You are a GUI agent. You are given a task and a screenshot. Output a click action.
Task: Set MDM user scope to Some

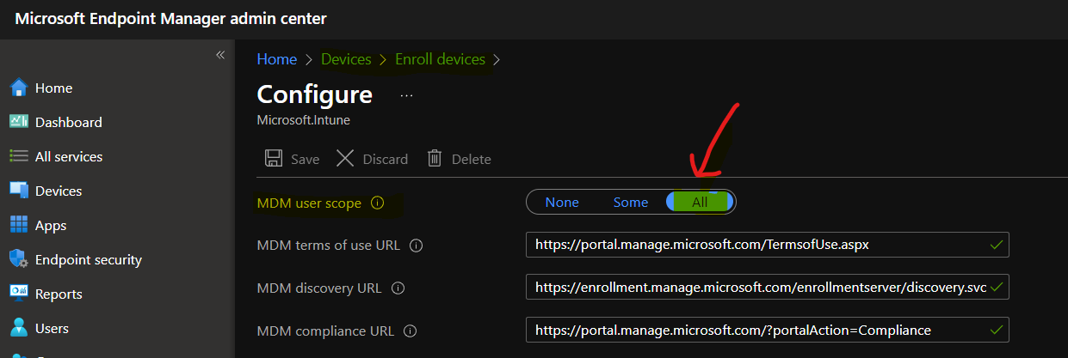pos(631,202)
